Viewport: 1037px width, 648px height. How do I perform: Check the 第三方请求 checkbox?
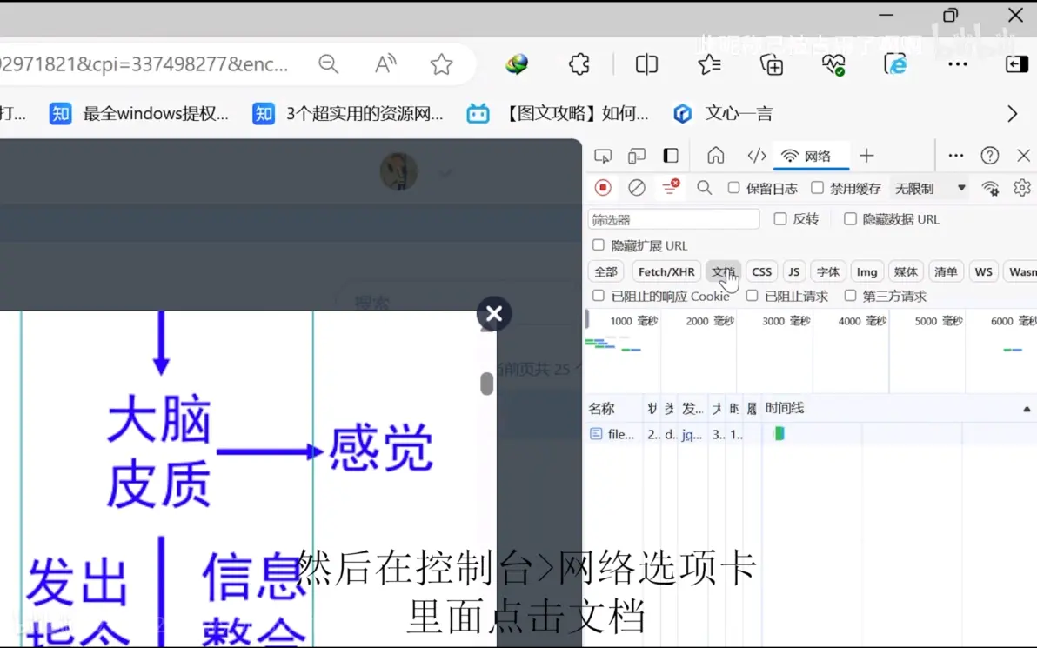click(x=851, y=296)
